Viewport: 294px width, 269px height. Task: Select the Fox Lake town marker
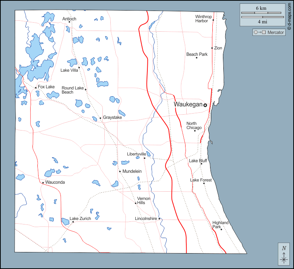coord(36,88)
